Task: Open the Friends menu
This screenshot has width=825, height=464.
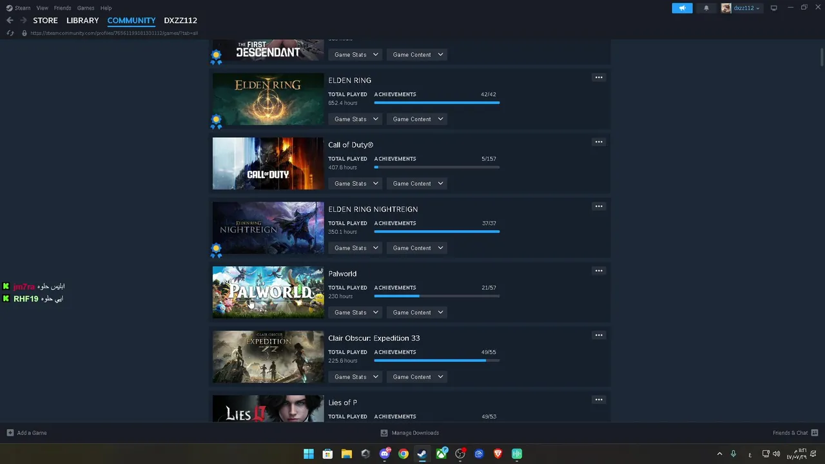Action: coord(63,8)
